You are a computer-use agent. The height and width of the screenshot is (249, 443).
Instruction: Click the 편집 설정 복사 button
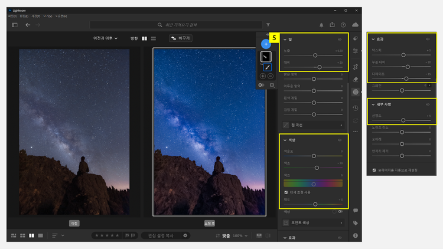click(x=160, y=235)
